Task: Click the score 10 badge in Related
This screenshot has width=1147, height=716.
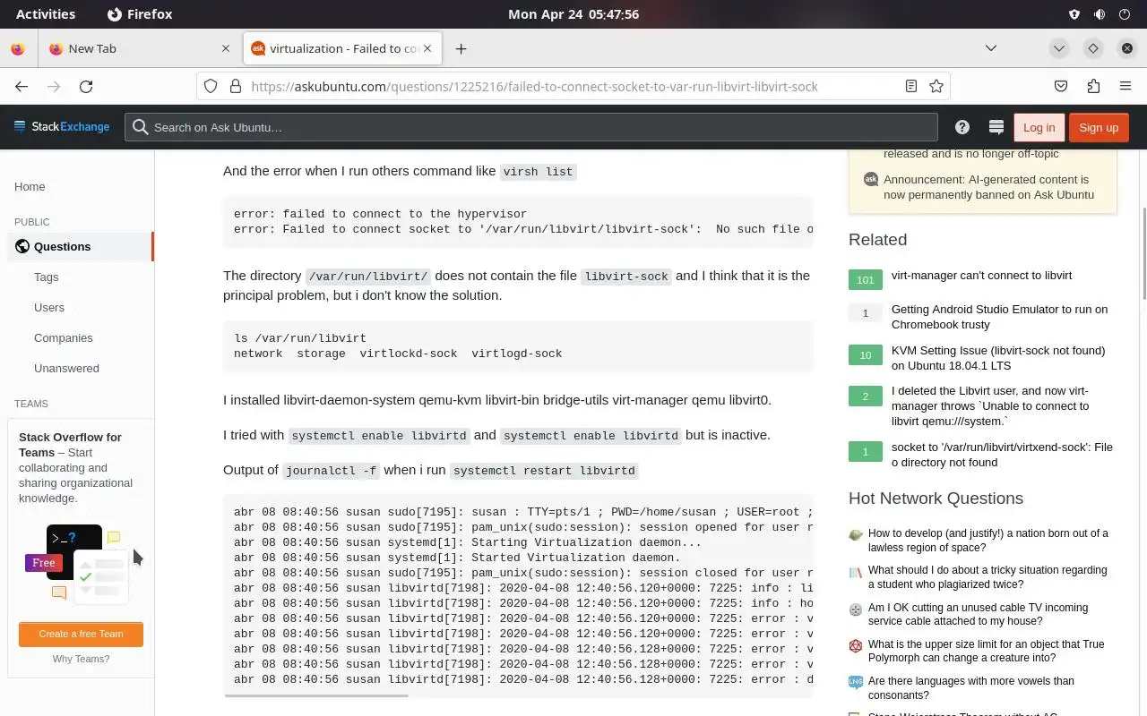Action: click(865, 354)
